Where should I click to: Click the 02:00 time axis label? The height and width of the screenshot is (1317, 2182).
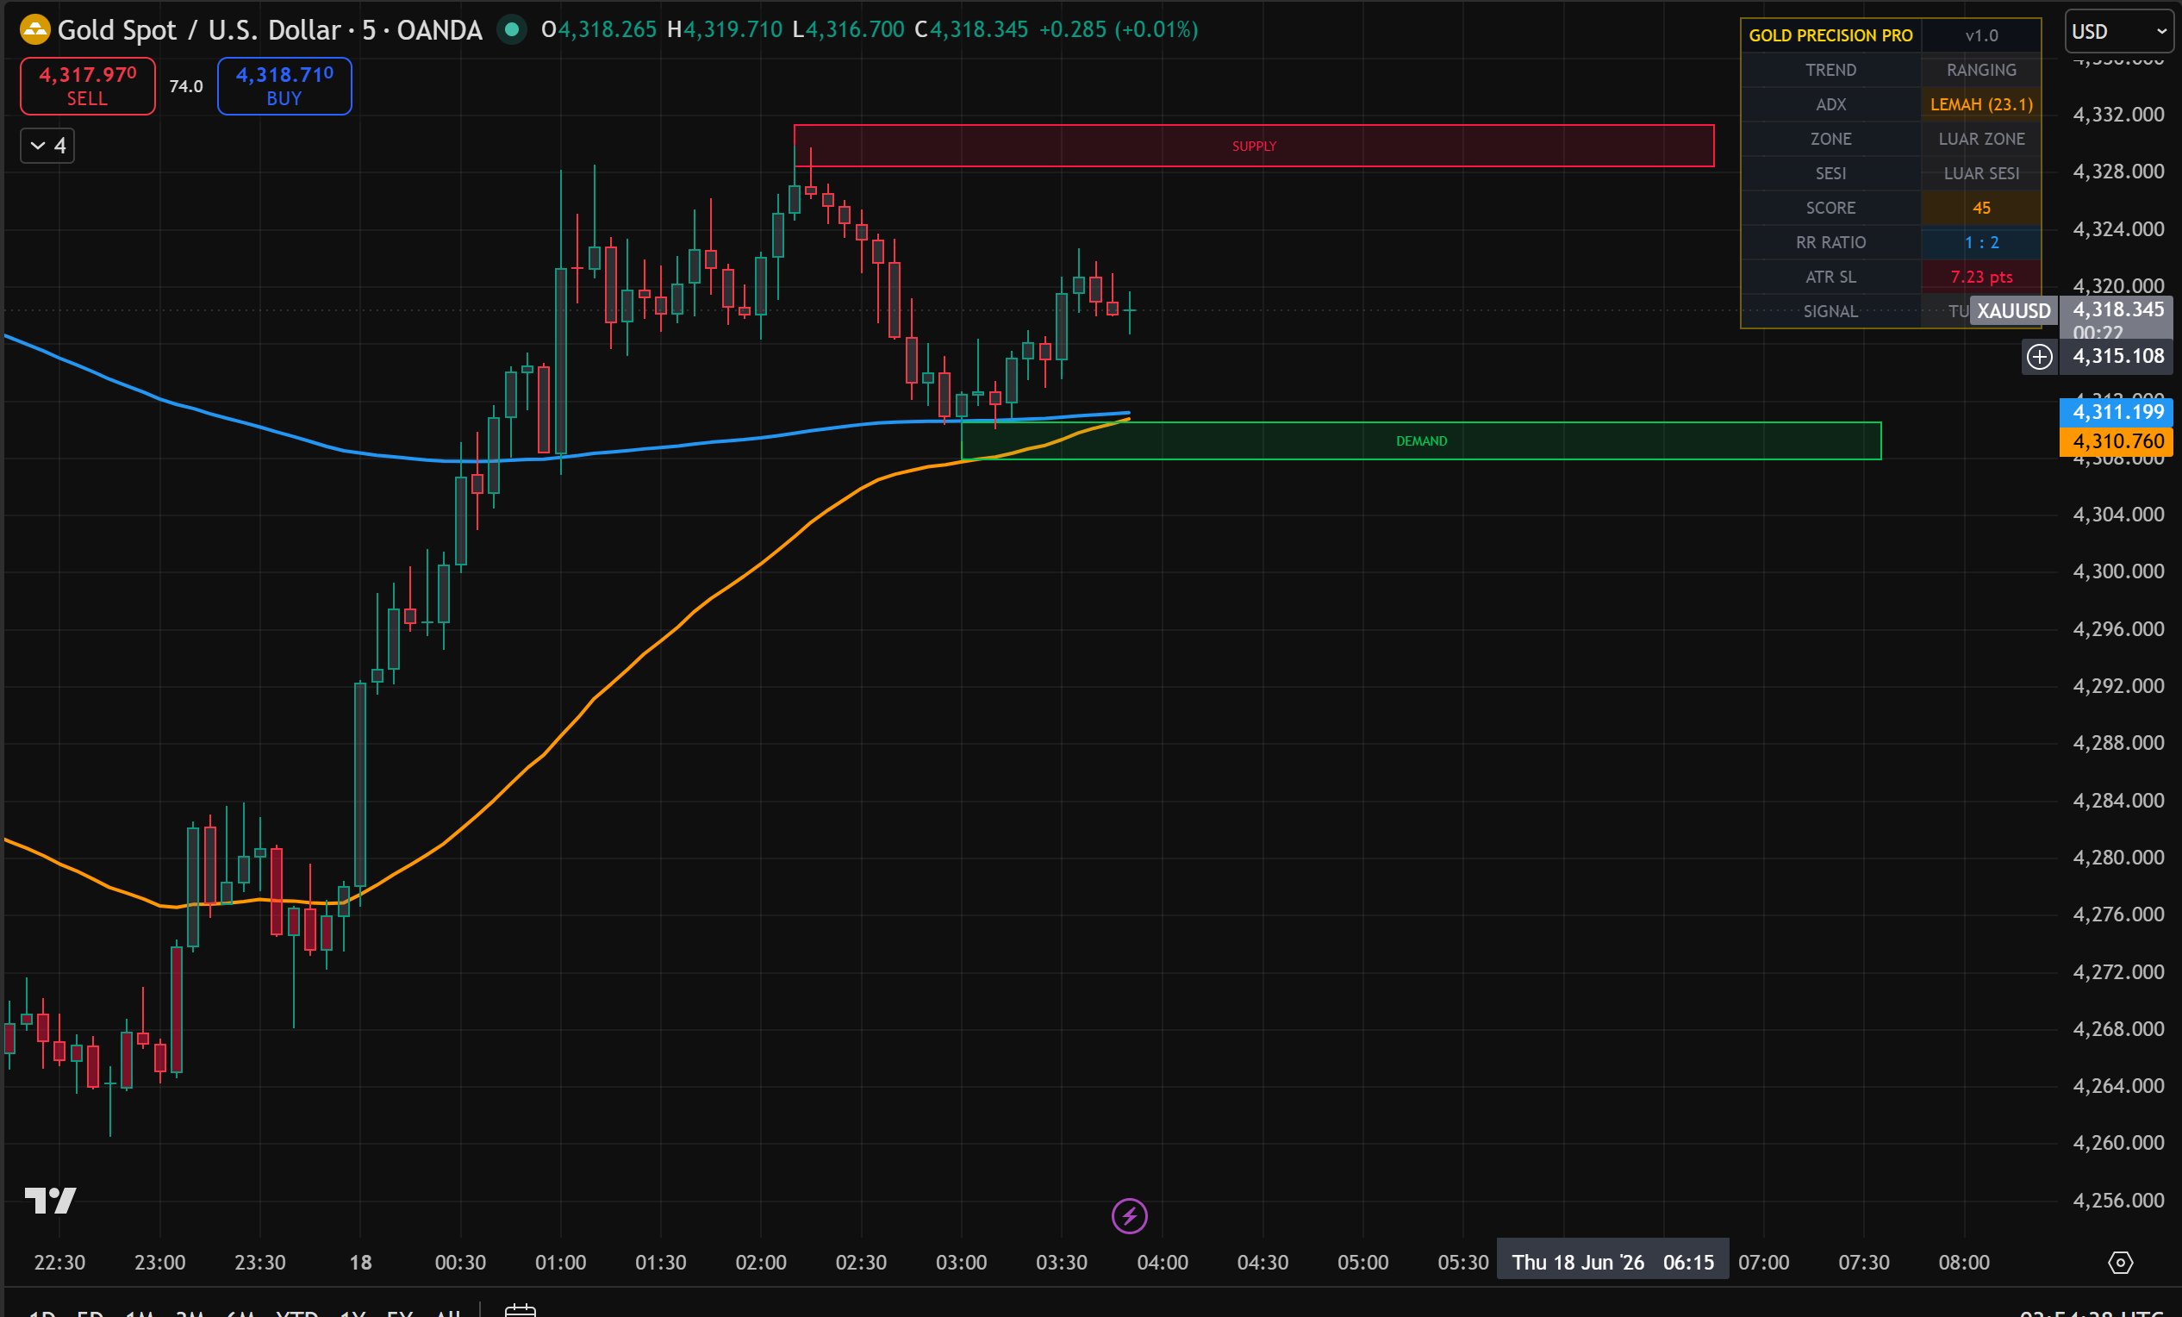pyautogui.click(x=761, y=1262)
